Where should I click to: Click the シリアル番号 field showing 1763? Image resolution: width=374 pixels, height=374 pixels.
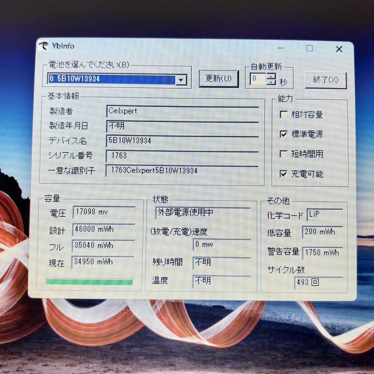[182, 156]
